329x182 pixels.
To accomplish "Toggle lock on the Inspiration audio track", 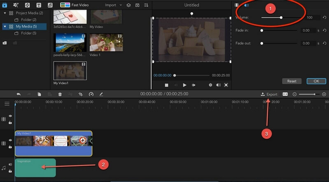I will point(10,171).
